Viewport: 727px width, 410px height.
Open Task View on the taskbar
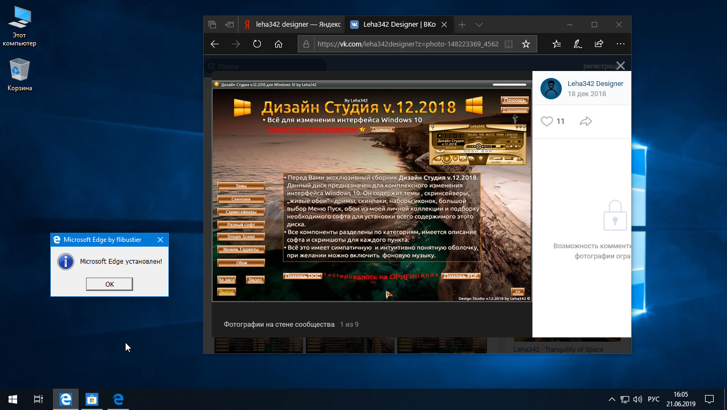click(38, 399)
